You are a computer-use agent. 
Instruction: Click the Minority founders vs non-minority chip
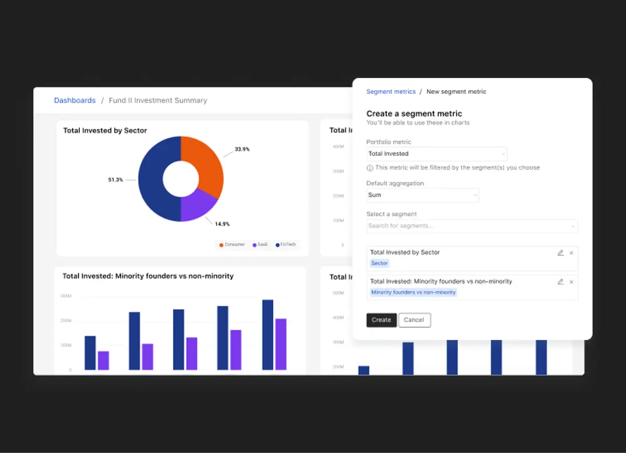[413, 292]
